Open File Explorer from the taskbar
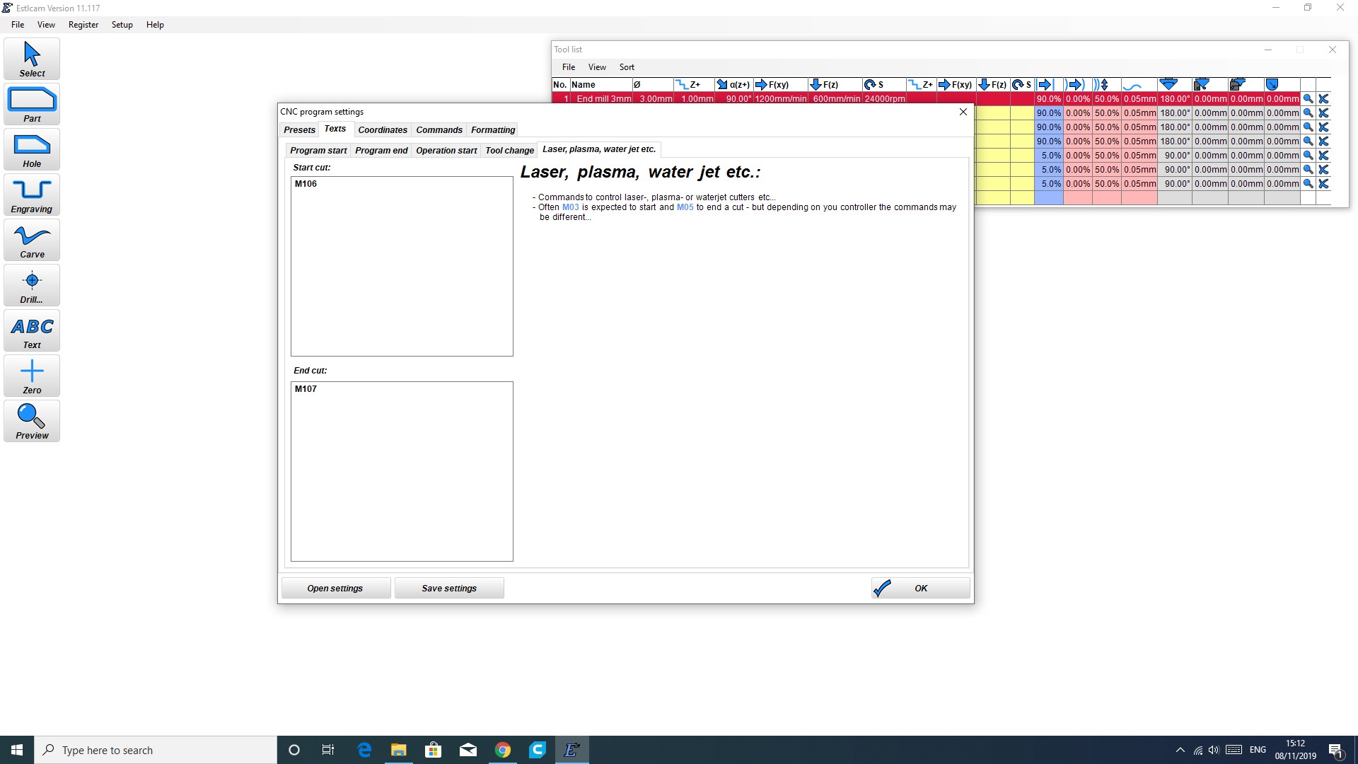Viewport: 1358px width, 764px height. pos(399,750)
